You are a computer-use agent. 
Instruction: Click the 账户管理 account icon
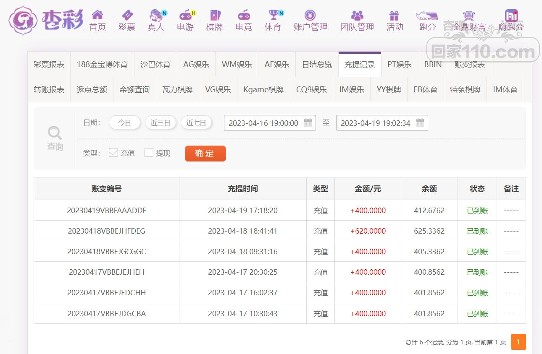coord(310,16)
